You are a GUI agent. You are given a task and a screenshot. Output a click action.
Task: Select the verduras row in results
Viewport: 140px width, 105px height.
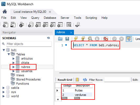[77, 95]
